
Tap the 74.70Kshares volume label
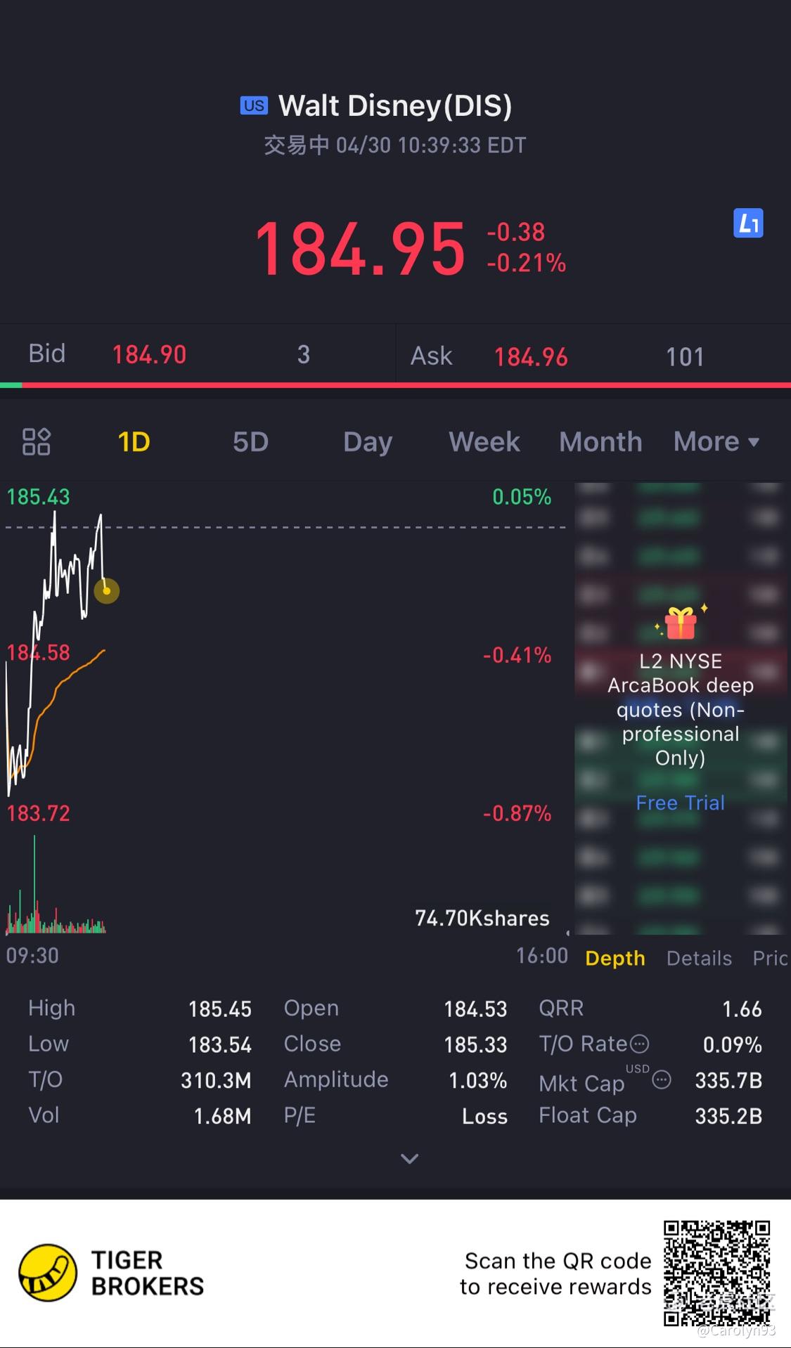[x=482, y=918]
